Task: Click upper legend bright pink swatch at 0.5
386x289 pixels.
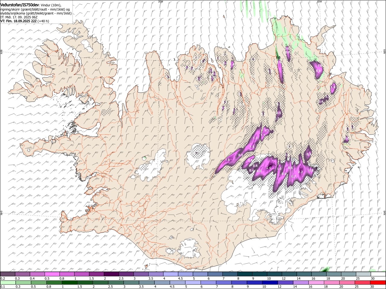Action: click(x=52, y=274)
